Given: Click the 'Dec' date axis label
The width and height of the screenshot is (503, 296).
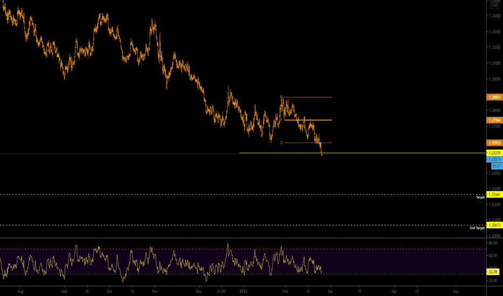Looking at the screenshot, I should 199,292.
